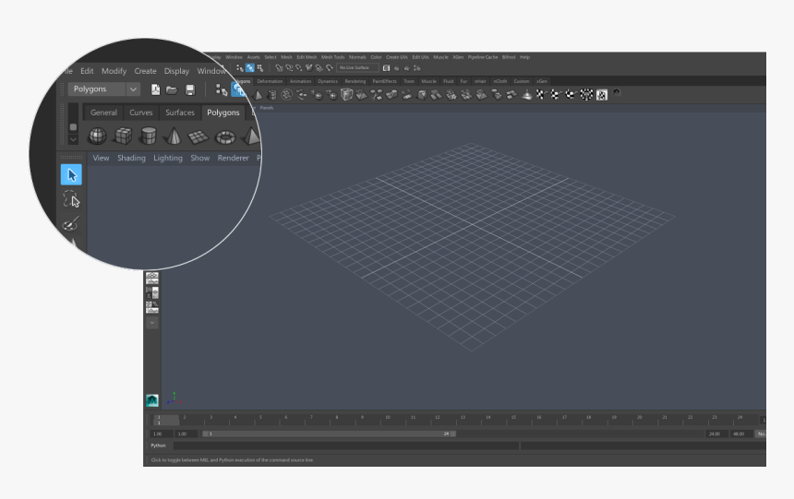Switch to the Surfaces shelf tab in magnified view
Viewport: 794px width, 499px height.
coord(180,113)
